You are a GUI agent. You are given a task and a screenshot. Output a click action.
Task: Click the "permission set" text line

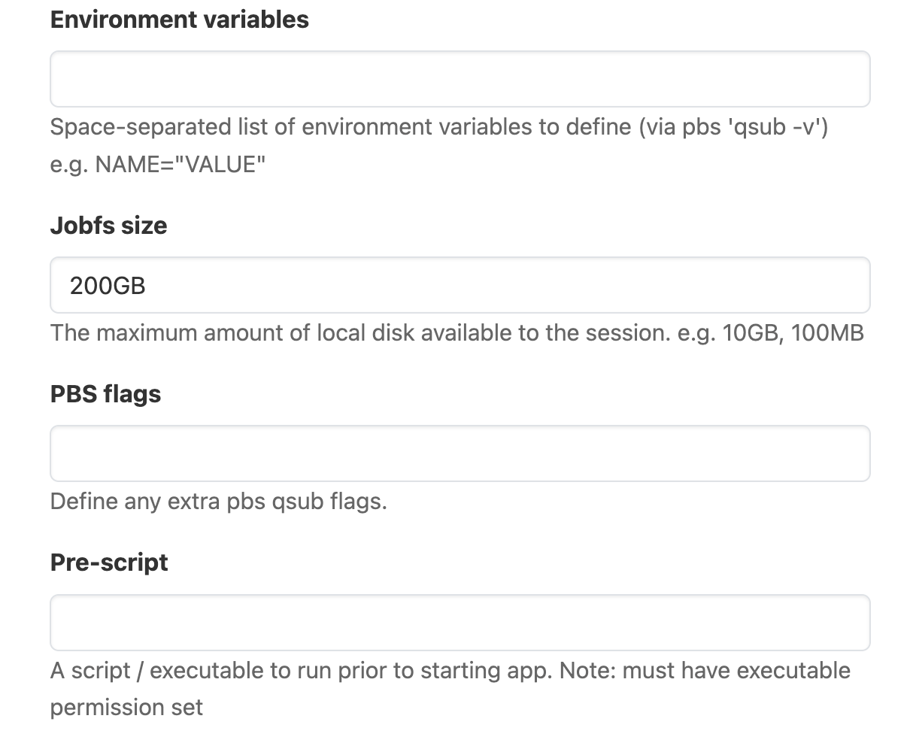click(x=126, y=707)
